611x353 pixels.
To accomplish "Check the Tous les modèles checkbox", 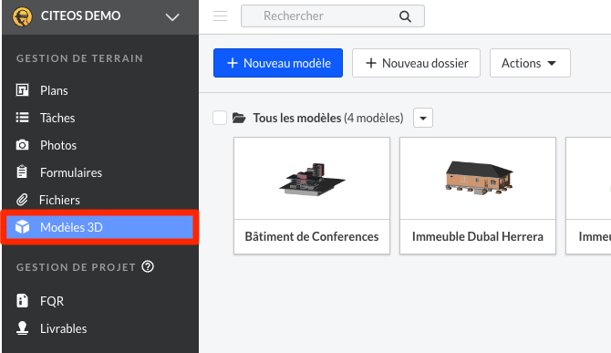I will pyautogui.click(x=220, y=118).
